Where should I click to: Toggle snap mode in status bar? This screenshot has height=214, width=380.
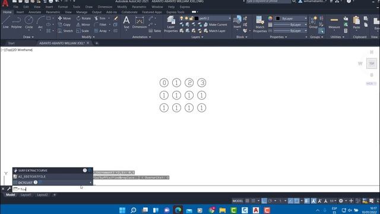click(254, 201)
